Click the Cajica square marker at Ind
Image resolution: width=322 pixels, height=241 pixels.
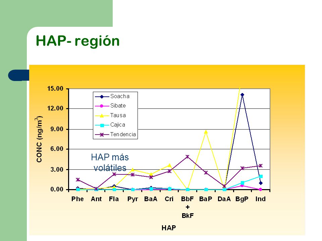coord(261,176)
